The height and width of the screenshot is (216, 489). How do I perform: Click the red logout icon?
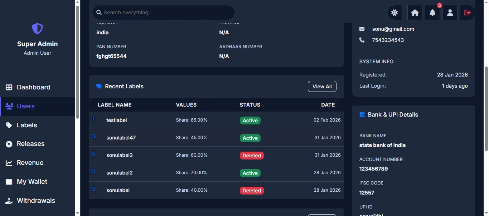(x=468, y=13)
